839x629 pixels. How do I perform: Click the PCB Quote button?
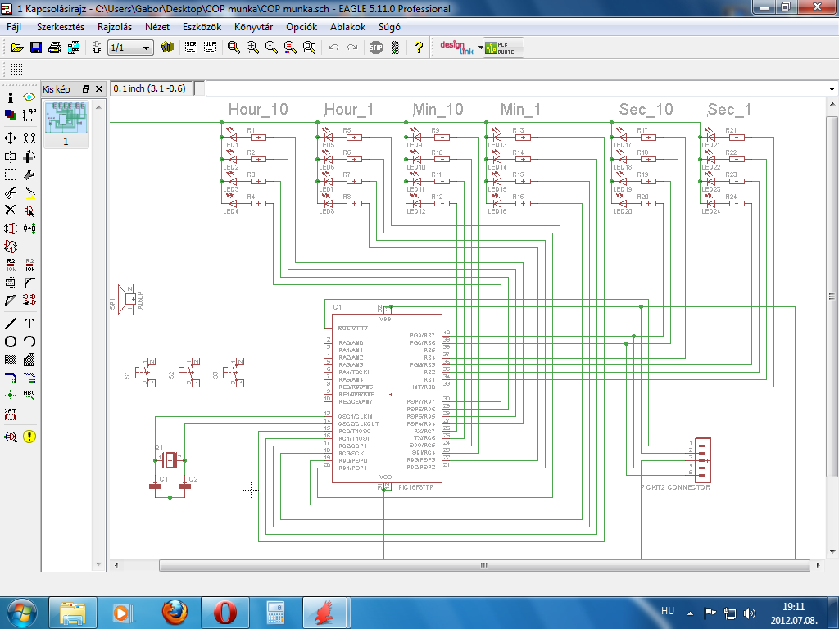503,48
